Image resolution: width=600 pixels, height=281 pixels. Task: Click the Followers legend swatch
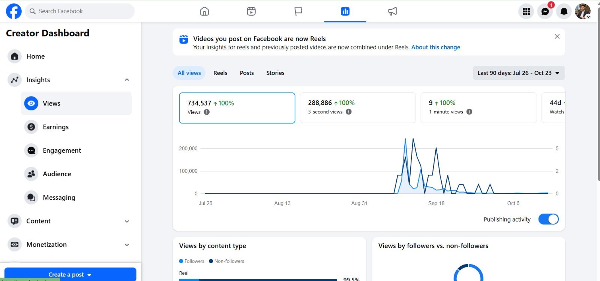(181, 261)
